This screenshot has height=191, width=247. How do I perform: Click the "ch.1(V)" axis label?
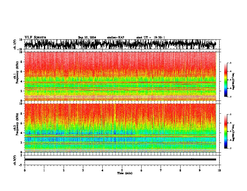click(15, 44)
